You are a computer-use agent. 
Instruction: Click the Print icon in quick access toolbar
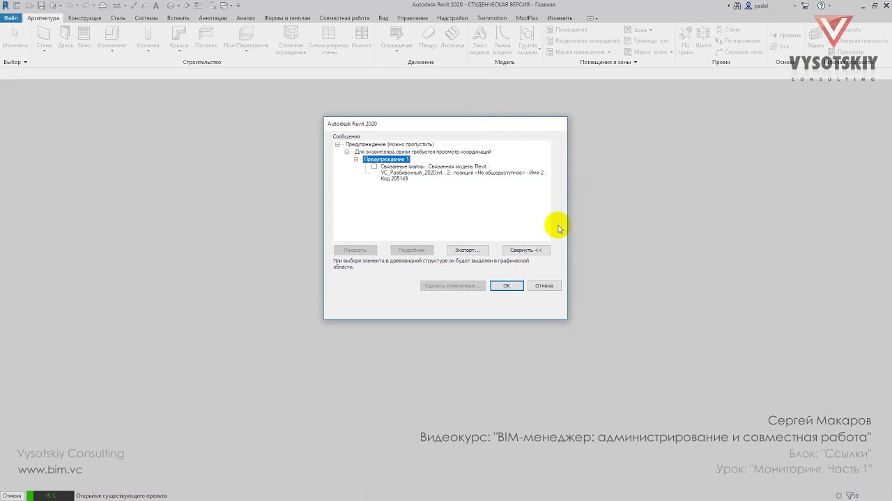pos(102,6)
